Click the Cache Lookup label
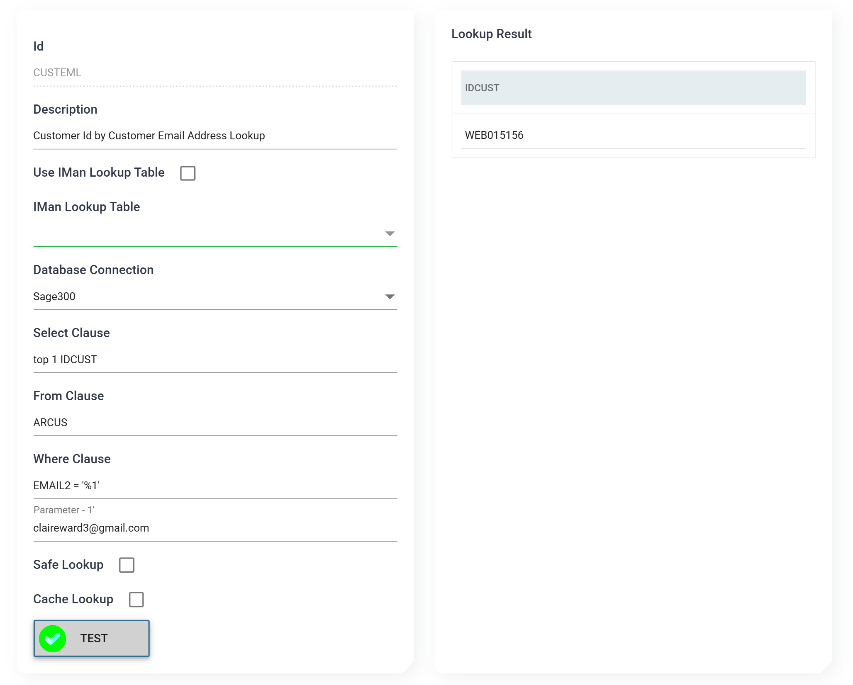 click(73, 599)
